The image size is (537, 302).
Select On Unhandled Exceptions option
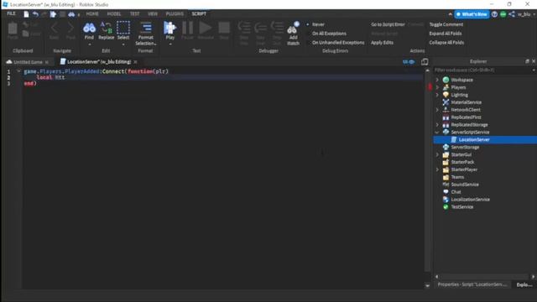(338, 43)
